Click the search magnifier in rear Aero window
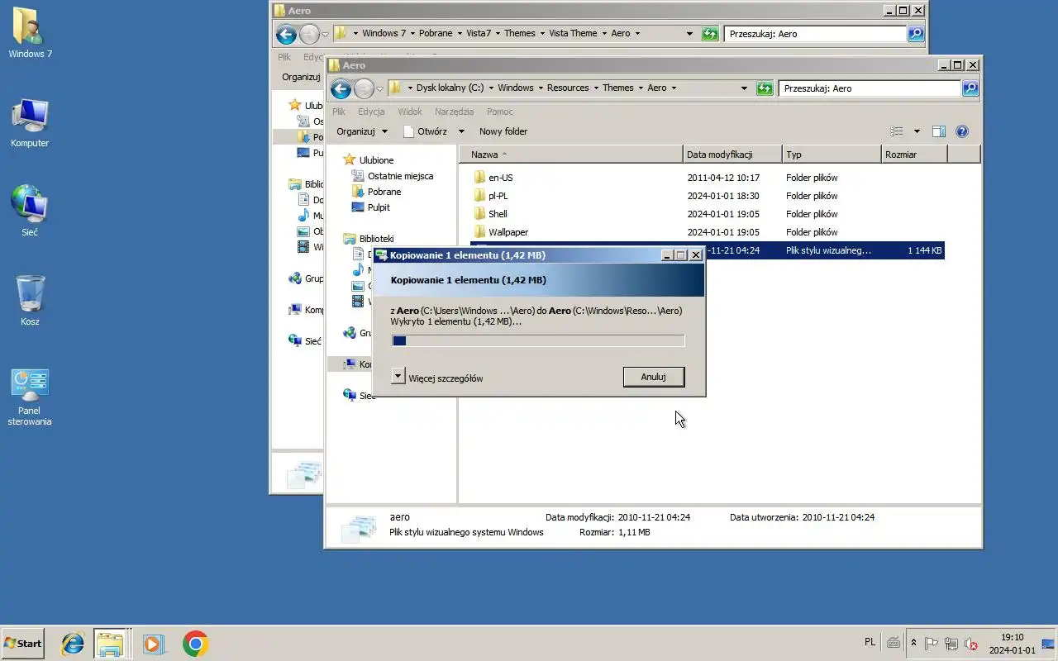 916,34
